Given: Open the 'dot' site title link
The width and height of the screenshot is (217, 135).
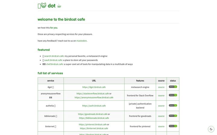Looking at the screenshot, I should pyautogui.click(x=52, y=6).
